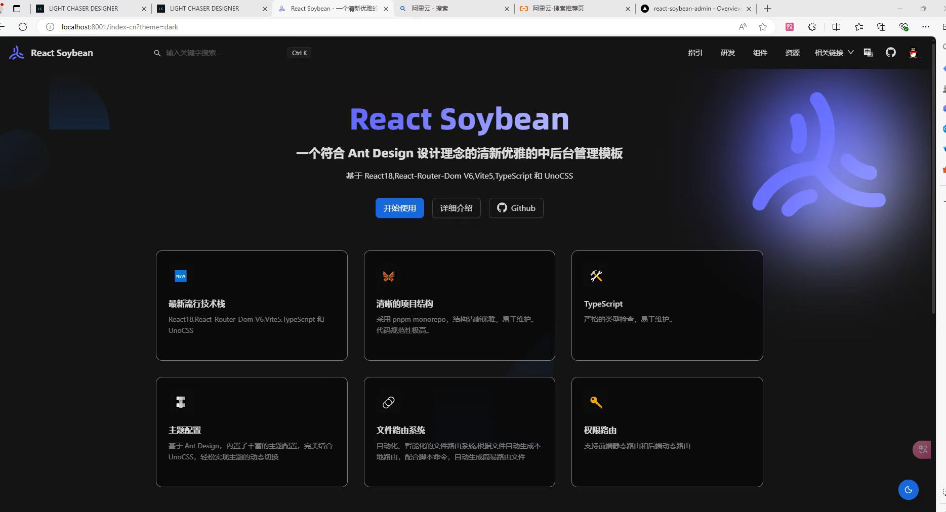This screenshot has height=512, width=946.
Task: Click the theme icon on the 主题配置 card
Action: click(x=181, y=403)
